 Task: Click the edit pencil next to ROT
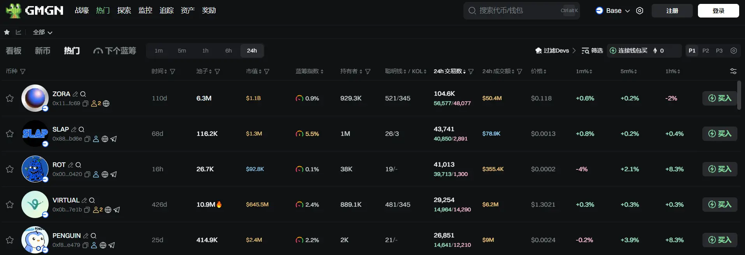click(x=70, y=165)
